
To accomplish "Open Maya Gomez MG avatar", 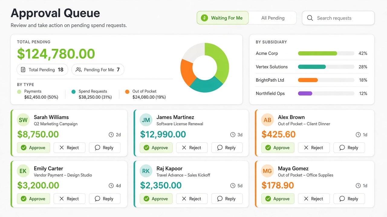I will (x=267, y=171).
